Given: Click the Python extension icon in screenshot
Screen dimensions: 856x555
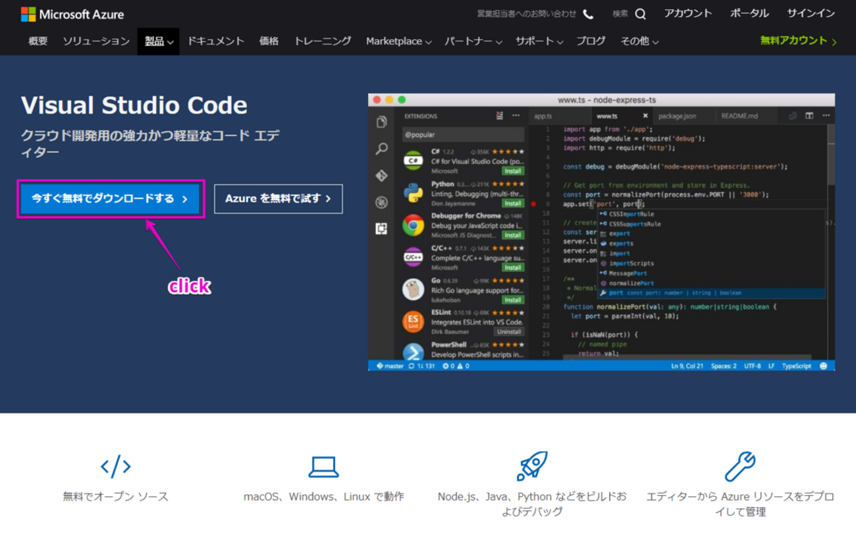Looking at the screenshot, I should 414,193.
